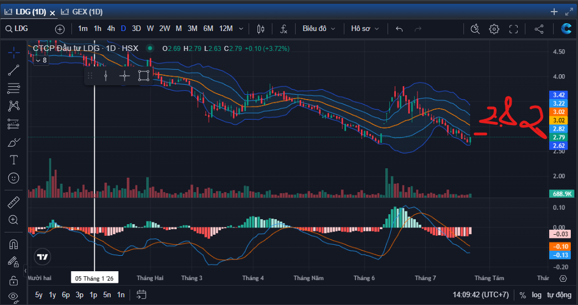Expand the chart panel to full size

pyautogui.click(x=569, y=12)
